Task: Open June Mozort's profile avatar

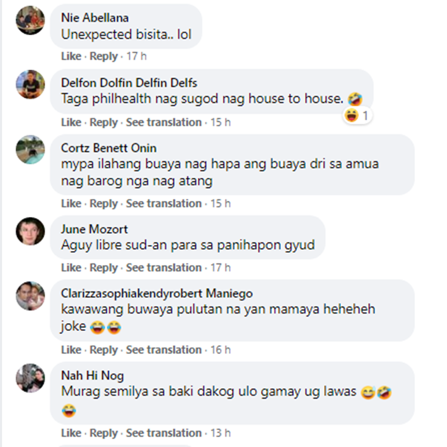Action: pos(30,231)
